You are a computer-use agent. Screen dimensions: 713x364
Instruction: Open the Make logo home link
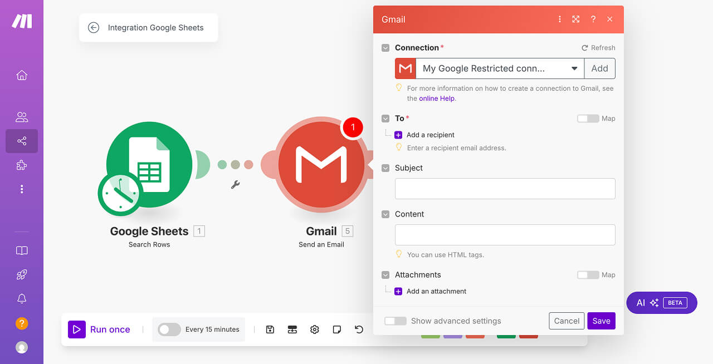(22, 21)
